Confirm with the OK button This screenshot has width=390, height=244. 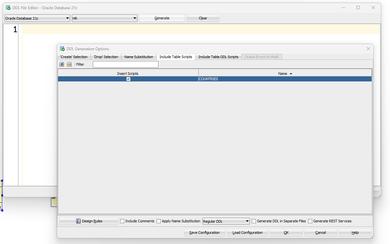(286, 233)
